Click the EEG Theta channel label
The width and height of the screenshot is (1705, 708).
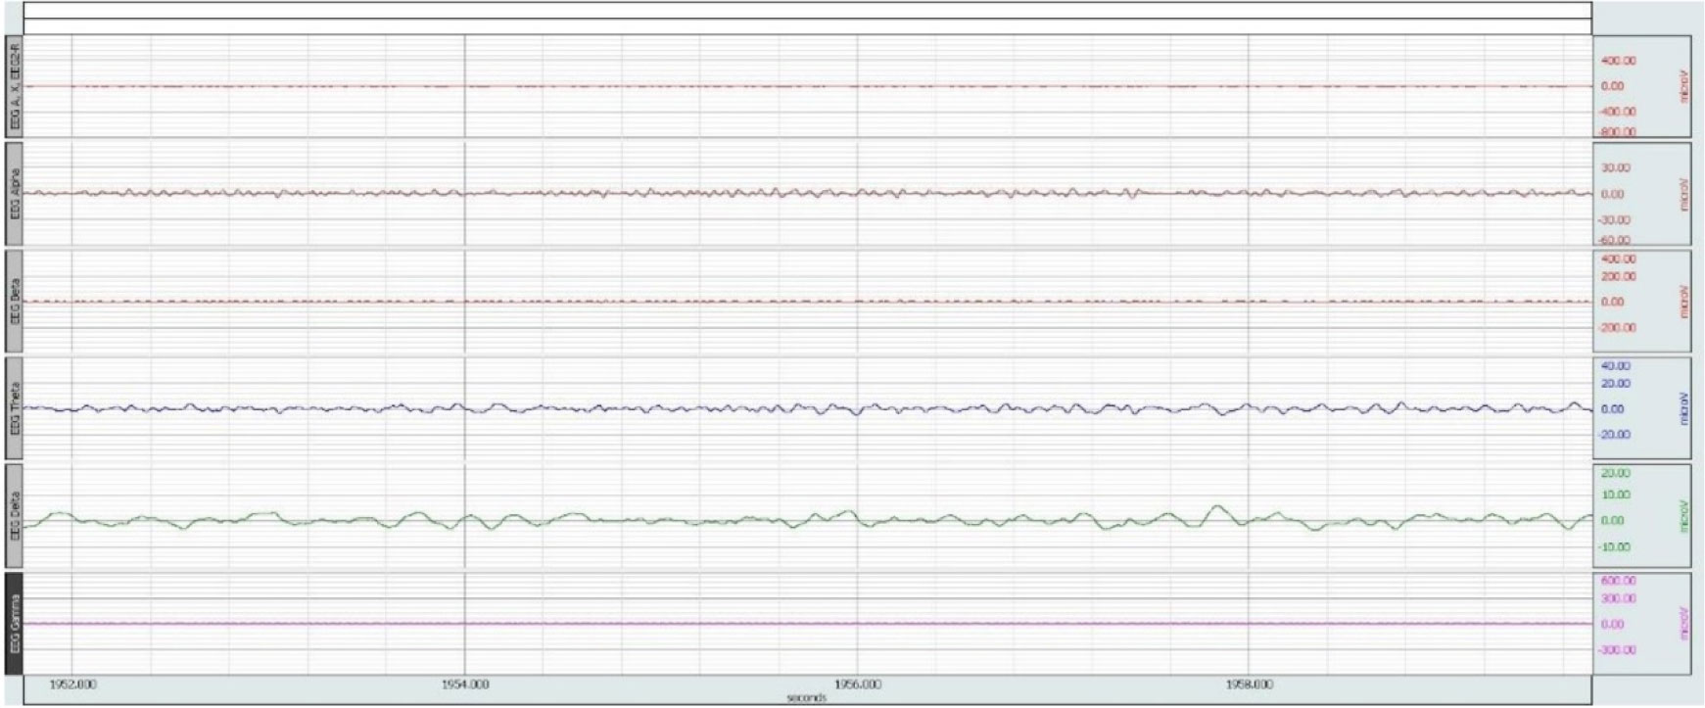14,407
